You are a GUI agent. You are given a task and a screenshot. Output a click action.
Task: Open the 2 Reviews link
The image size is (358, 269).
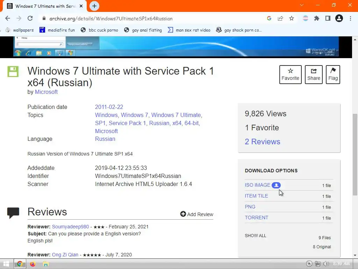262,142
